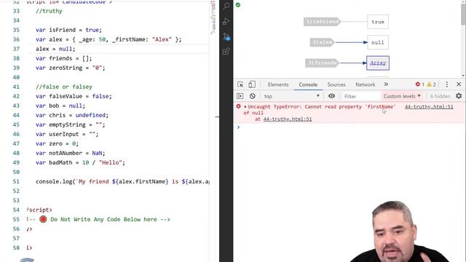This screenshot has width=466, height=262.
Task: Open the Custom levels dropdown
Action: click(x=402, y=96)
